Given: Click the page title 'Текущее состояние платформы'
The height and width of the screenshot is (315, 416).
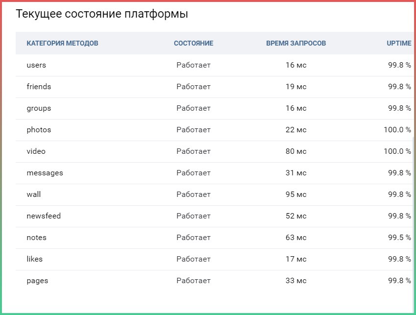Looking at the screenshot, I should pyautogui.click(x=102, y=14).
